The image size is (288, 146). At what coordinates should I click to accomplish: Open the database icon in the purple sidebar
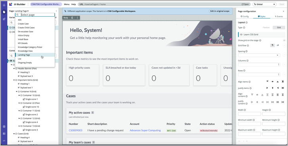4,127
